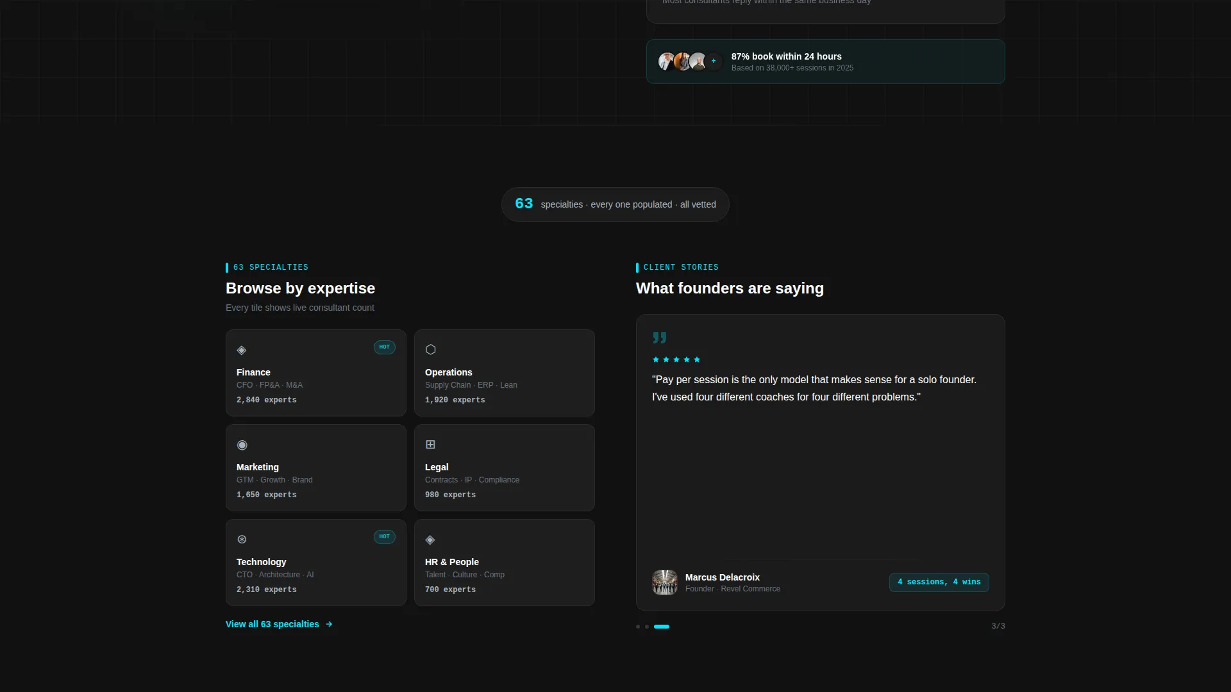Click the '3/3' slide counter
The image size is (1231, 692).
coord(998,626)
